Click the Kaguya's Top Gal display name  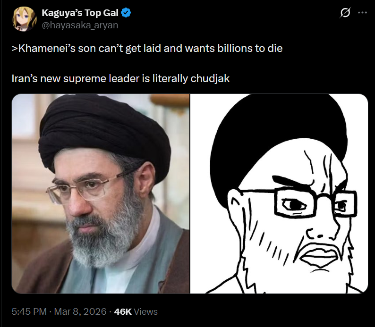[x=80, y=13]
